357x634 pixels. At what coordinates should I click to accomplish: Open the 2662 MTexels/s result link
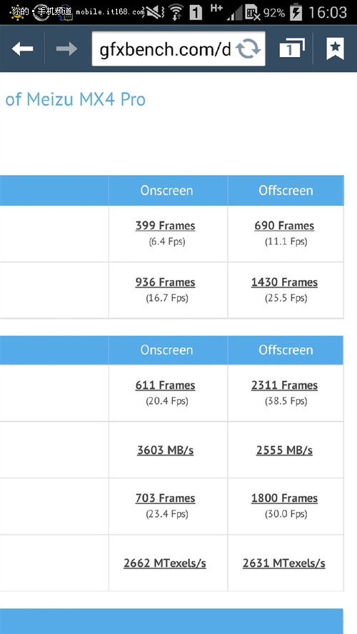165,563
